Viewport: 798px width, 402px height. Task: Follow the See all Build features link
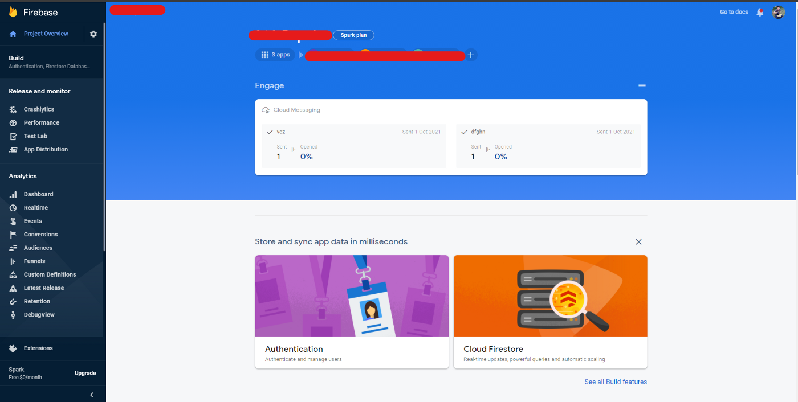point(616,382)
